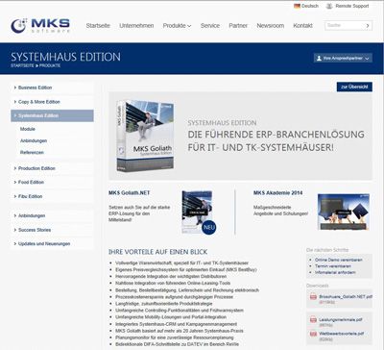This screenshot has height=350, width=384.
Task: Expand Production Edition in sidebar
Action: click(52, 168)
